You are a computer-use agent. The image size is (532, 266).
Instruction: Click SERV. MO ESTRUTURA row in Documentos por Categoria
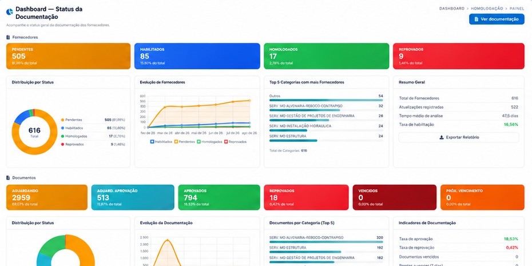(x=326, y=249)
